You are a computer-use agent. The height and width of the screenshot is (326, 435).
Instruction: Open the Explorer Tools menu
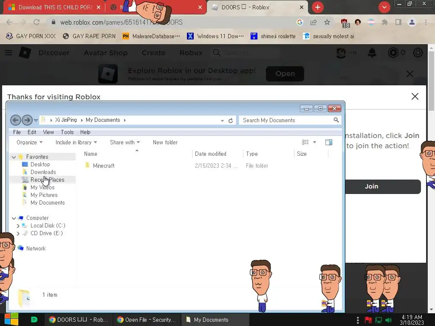67,132
